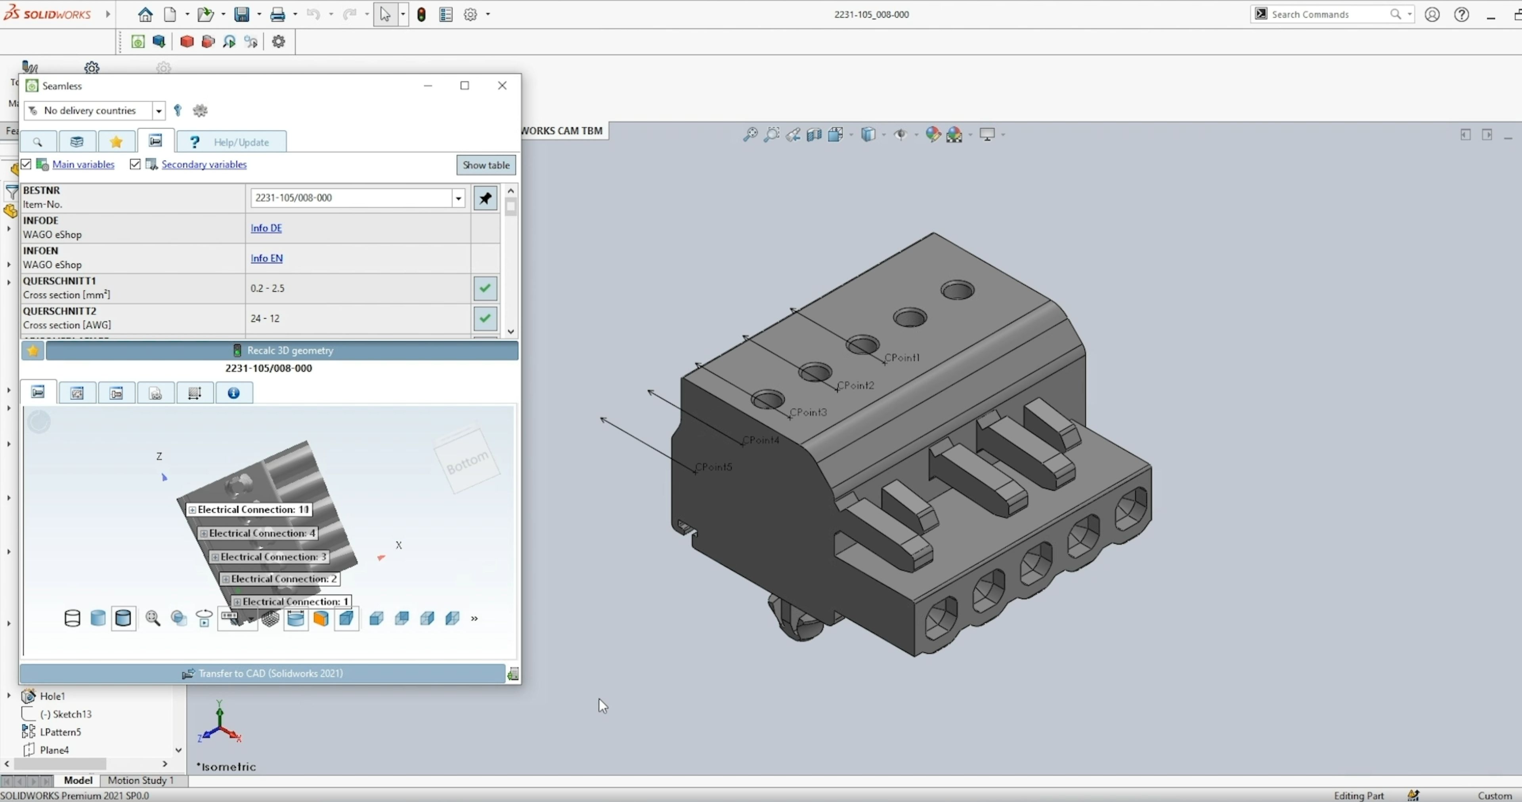Toggle the green checkmark for QUERSCHNITT1 Cross section [mm²]
1522x802 pixels.
(485, 288)
